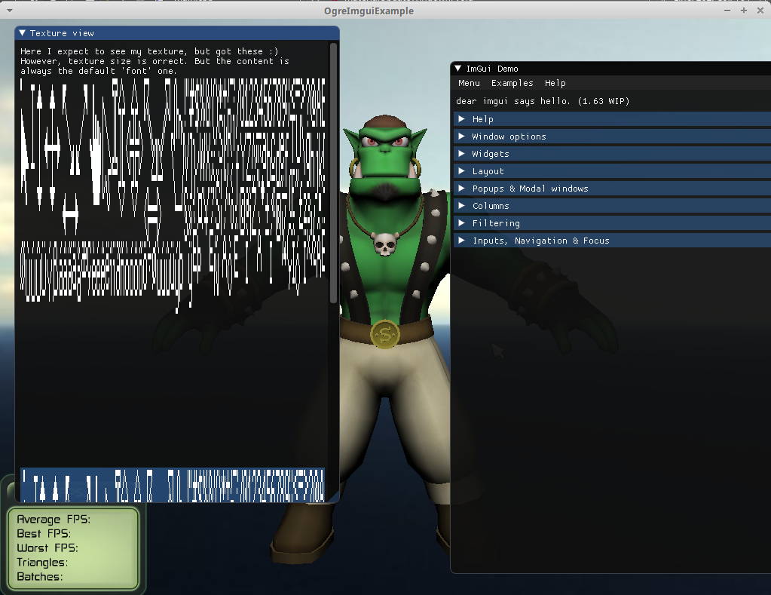The width and height of the screenshot is (771, 595).
Task: Close the OgreImguiExample window
Action: [x=760, y=11]
